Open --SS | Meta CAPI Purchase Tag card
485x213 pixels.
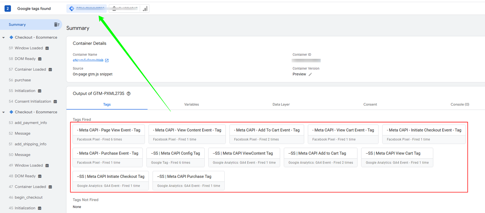pos(189,181)
